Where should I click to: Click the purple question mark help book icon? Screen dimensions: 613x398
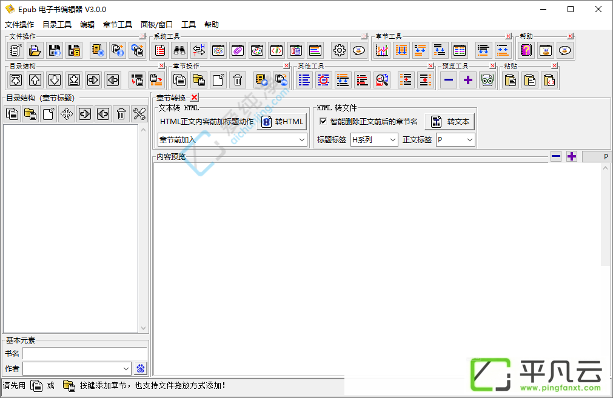tap(526, 50)
